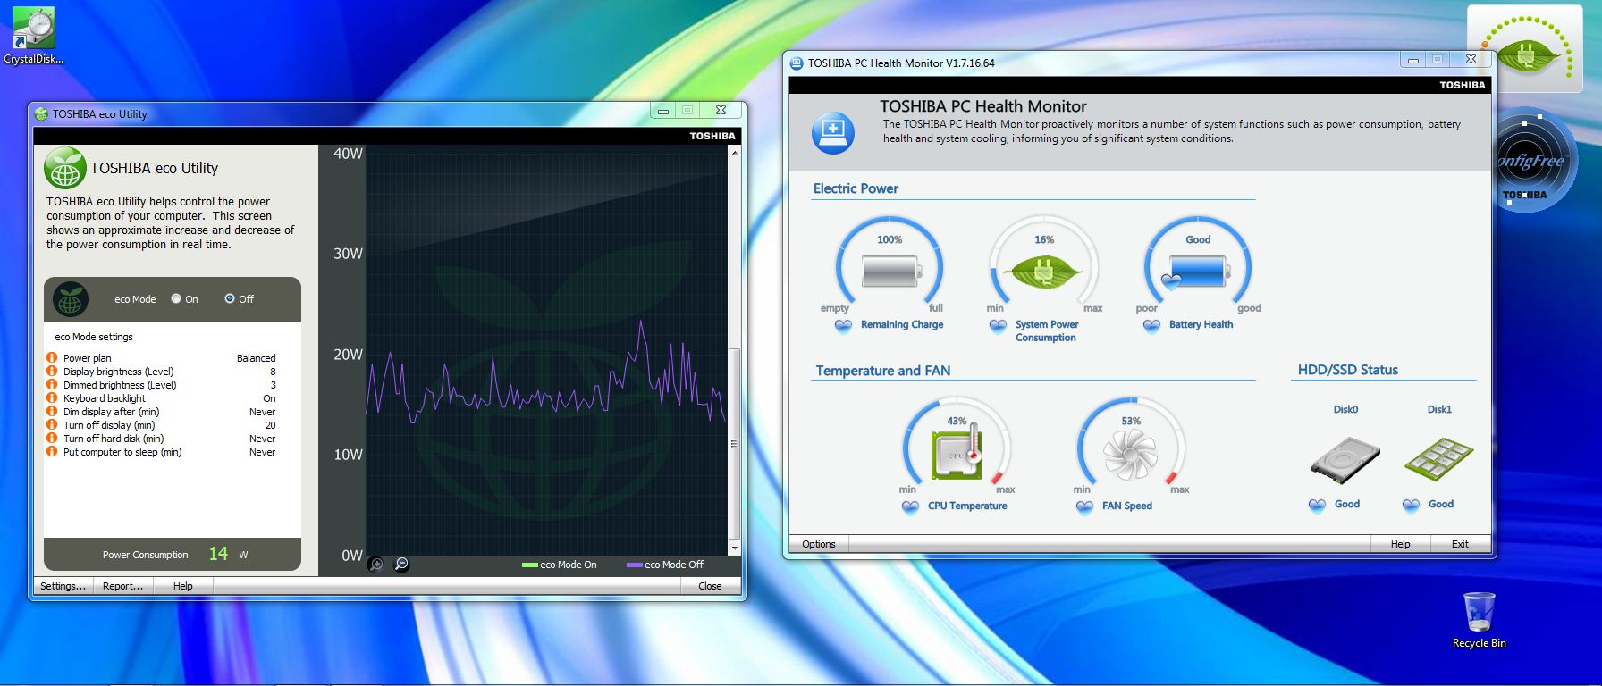This screenshot has height=686, width=1602.
Task: Minimize the TOSHIBA eco Utility window
Action: 663,111
